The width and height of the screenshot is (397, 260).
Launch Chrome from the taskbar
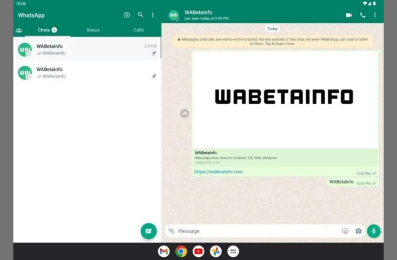coord(181,251)
